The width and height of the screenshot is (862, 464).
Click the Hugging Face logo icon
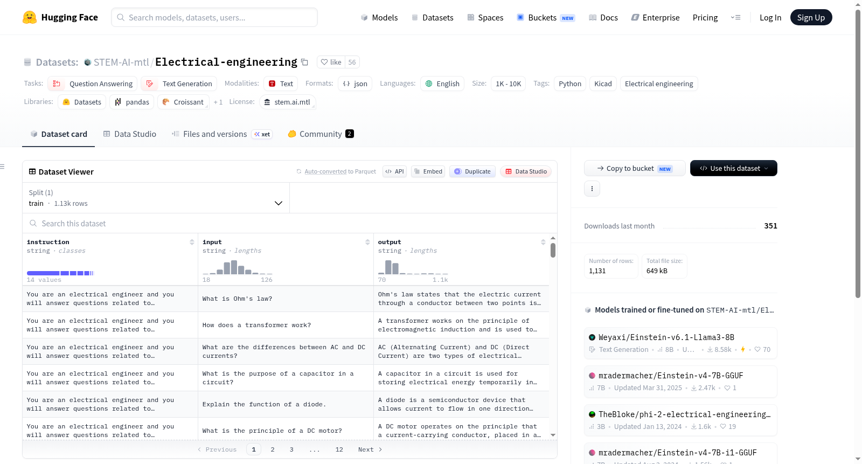[30, 17]
